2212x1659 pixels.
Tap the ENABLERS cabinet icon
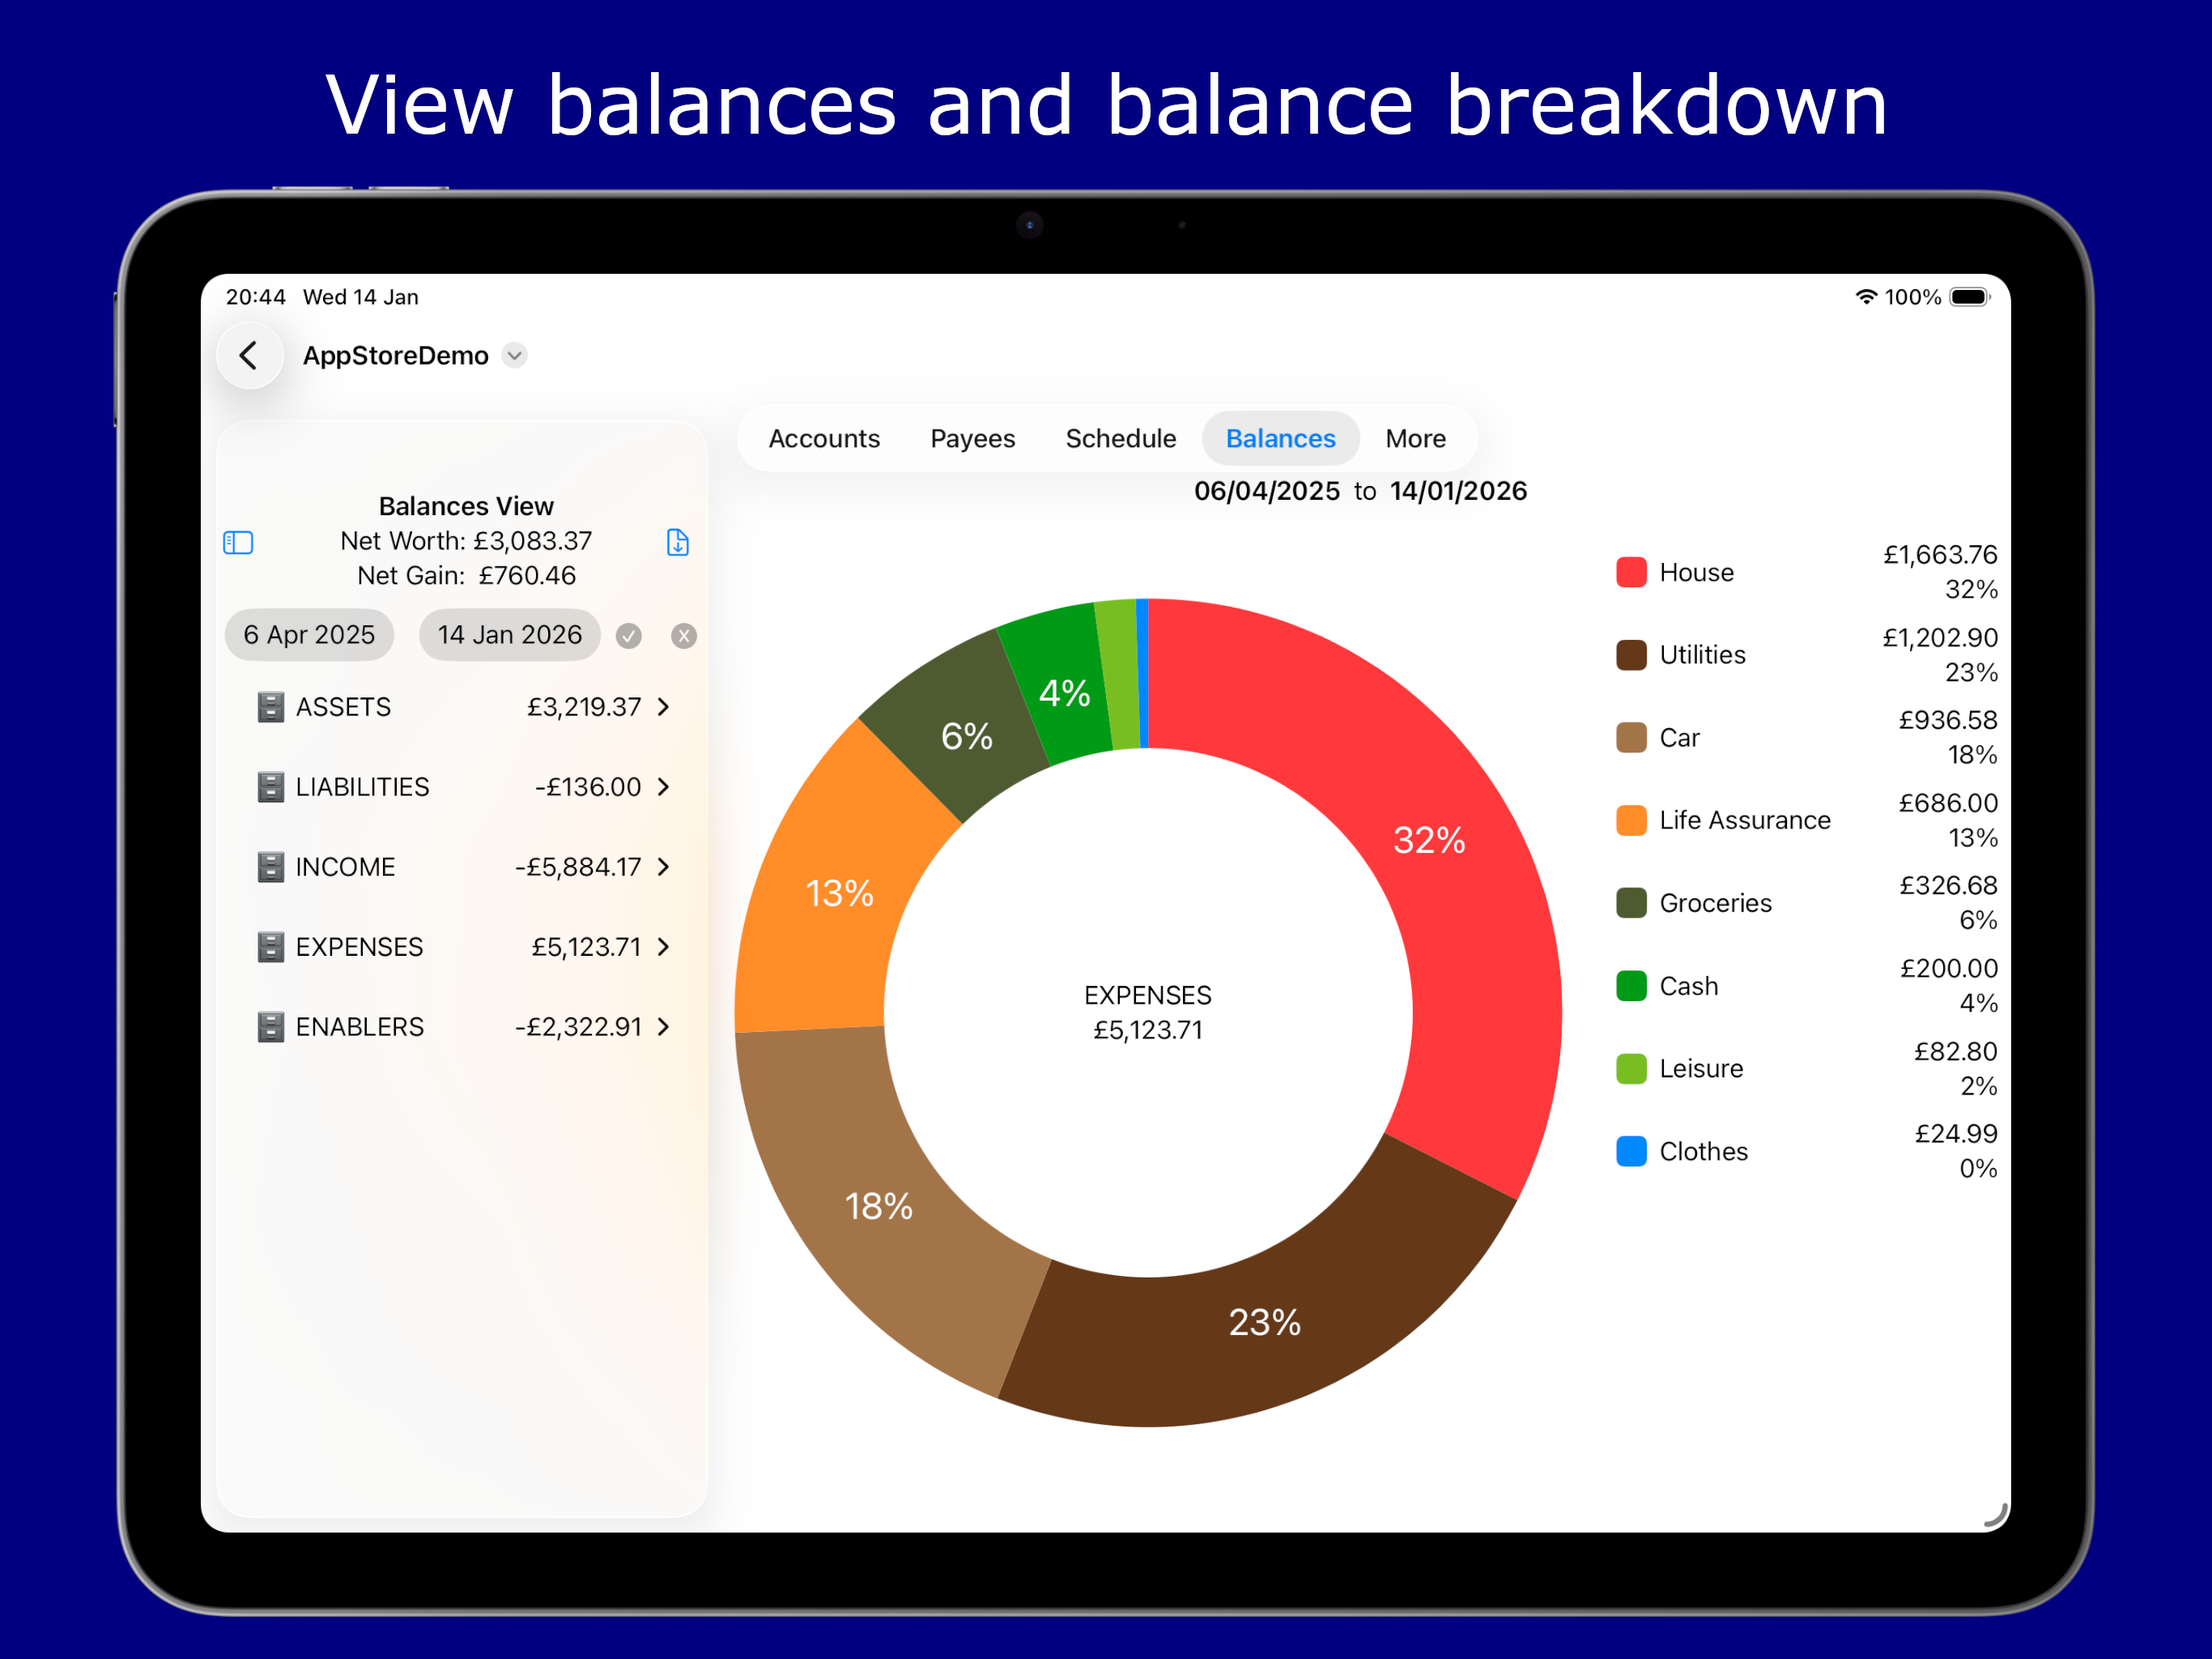click(x=271, y=1026)
